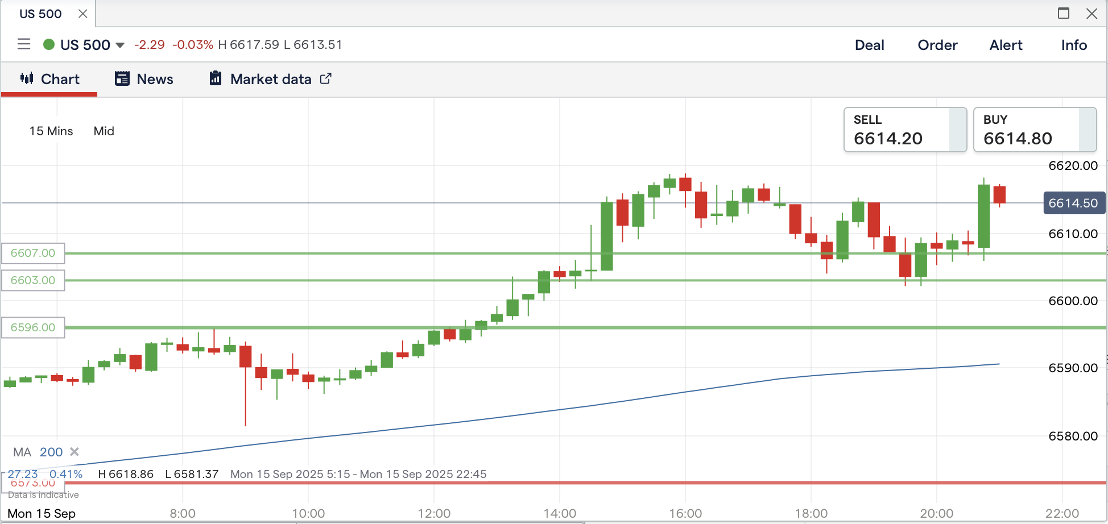Create an Alert for US 500
The height and width of the screenshot is (524, 1108).
pos(1006,45)
